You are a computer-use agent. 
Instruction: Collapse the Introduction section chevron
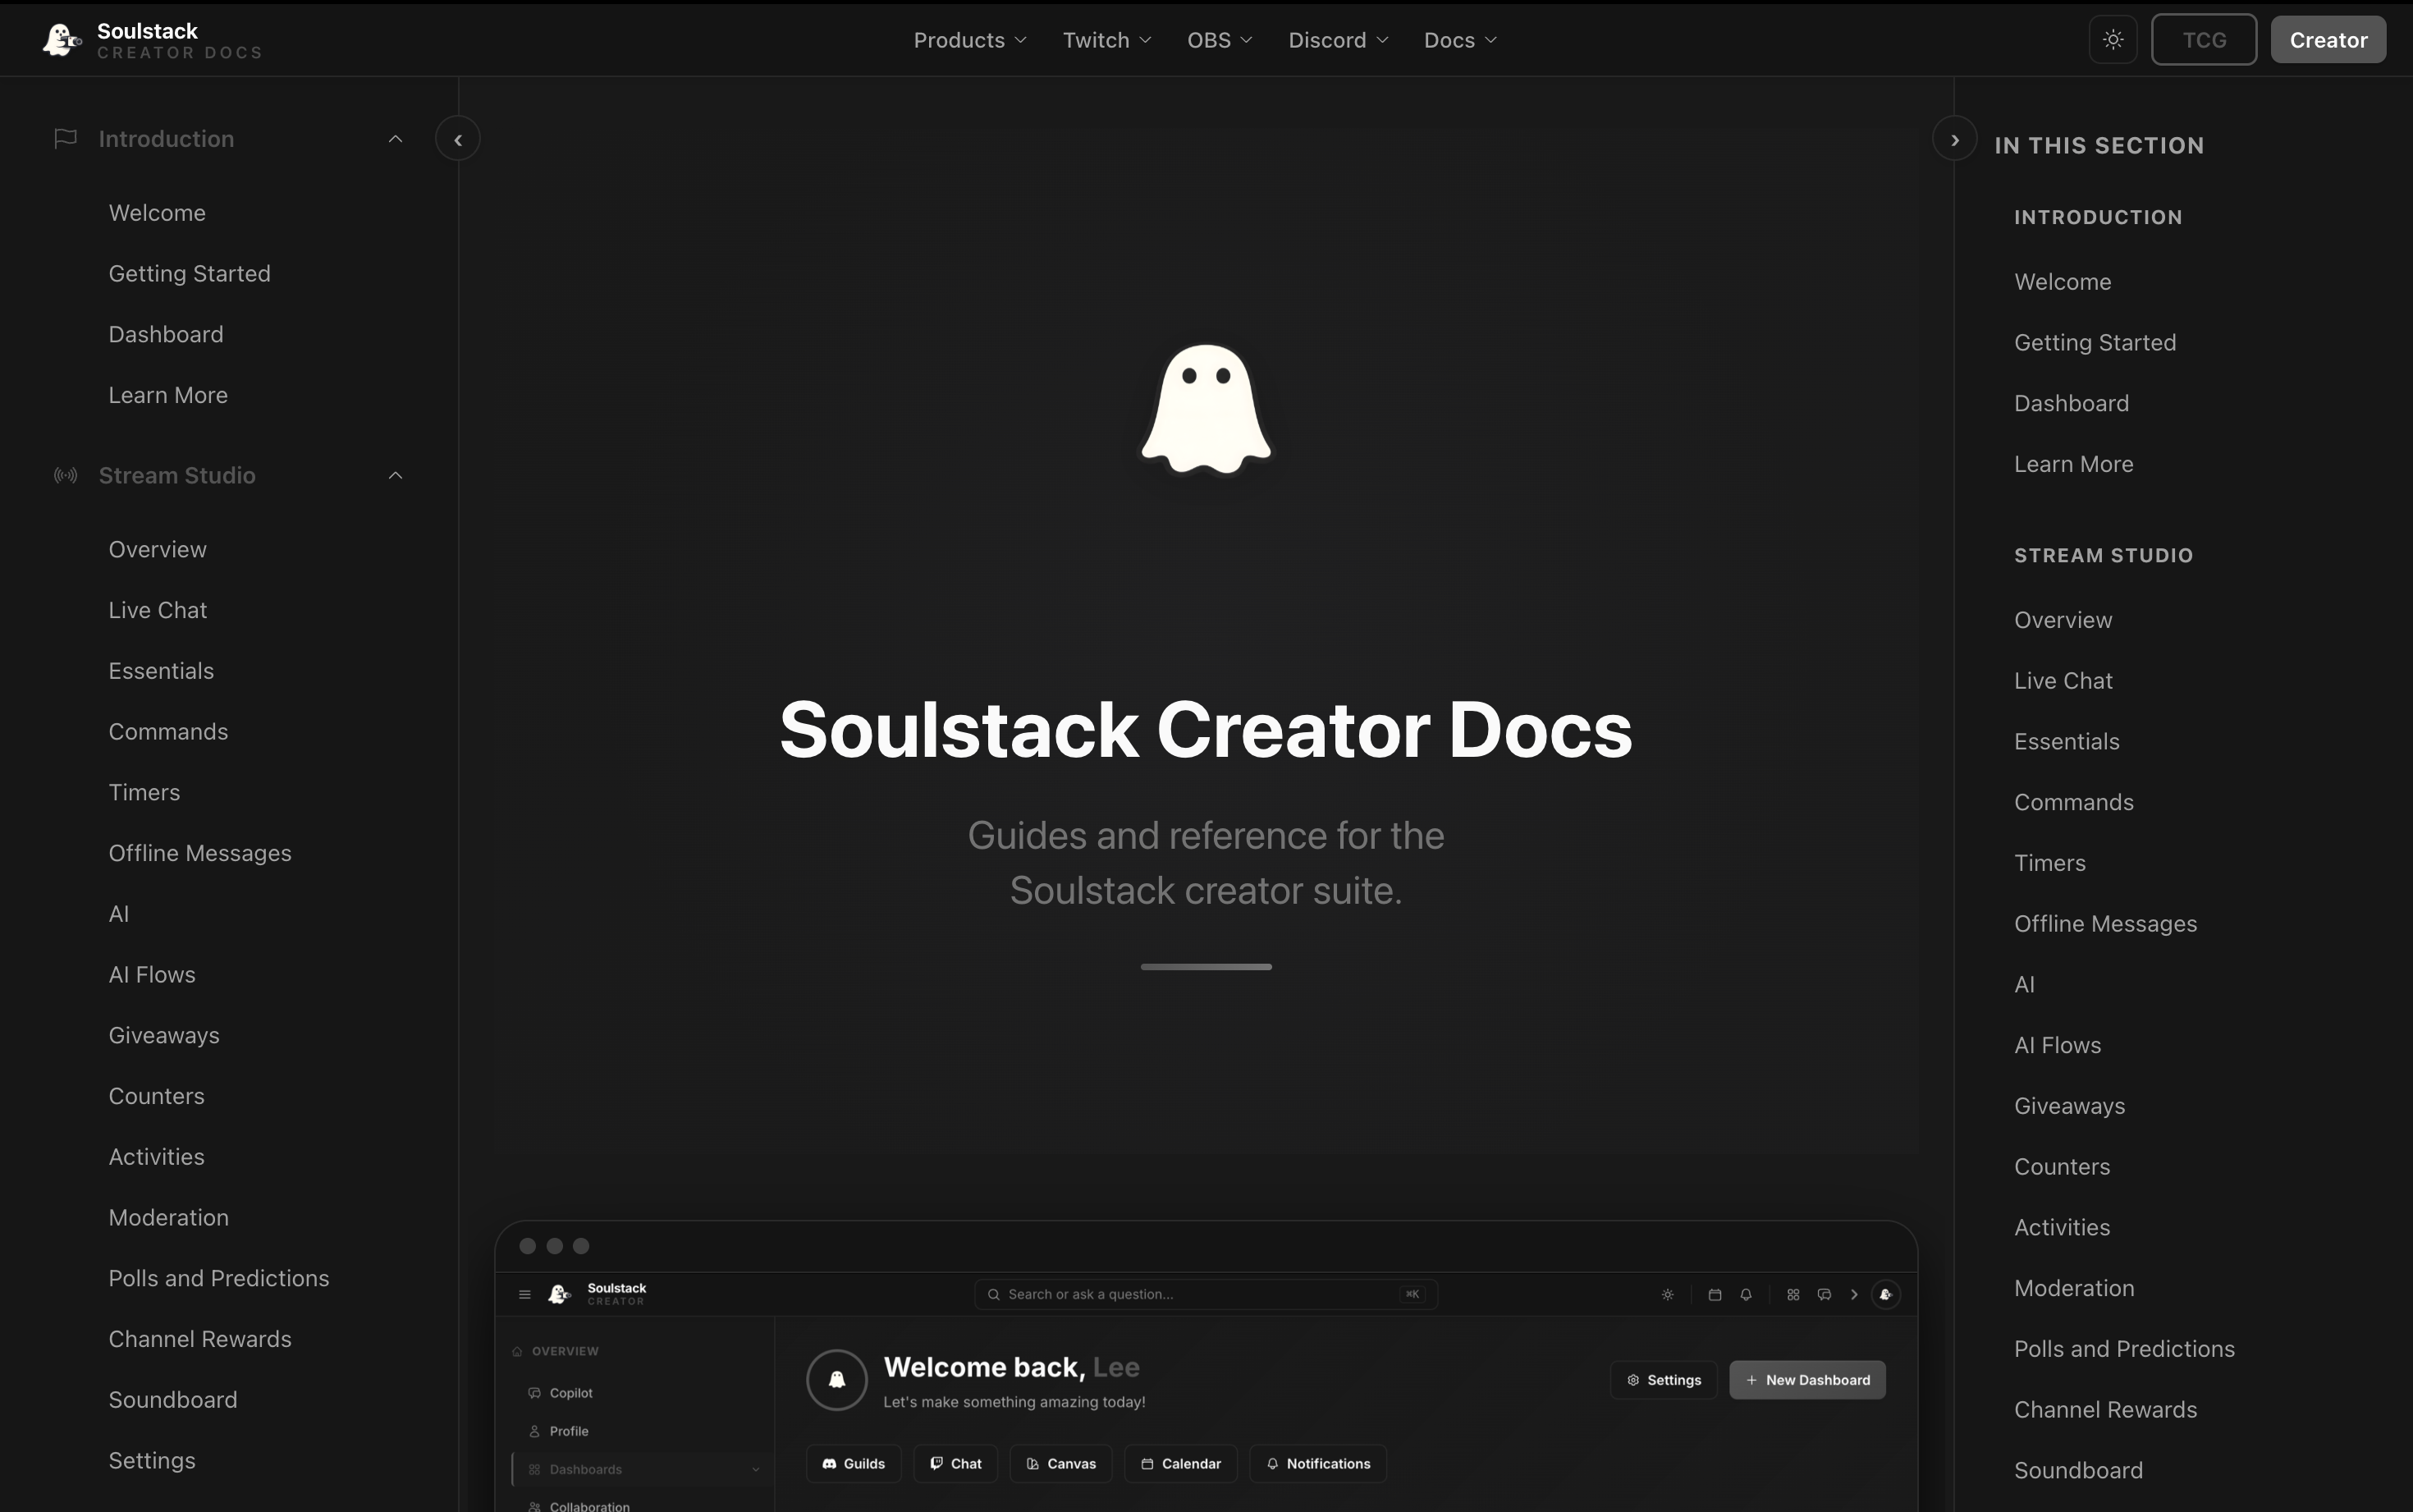pos(396,139)
